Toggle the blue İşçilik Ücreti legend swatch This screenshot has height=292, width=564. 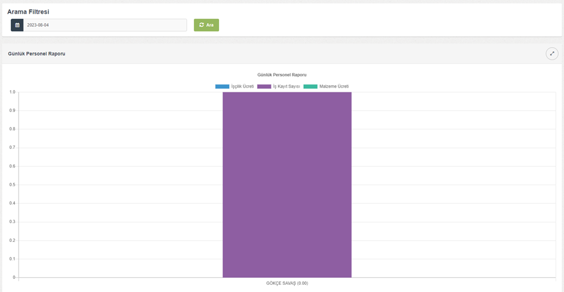pos(222,86)
